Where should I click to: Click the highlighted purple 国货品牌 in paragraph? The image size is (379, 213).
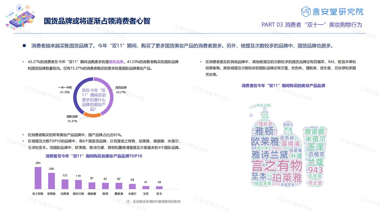(116, 62)
